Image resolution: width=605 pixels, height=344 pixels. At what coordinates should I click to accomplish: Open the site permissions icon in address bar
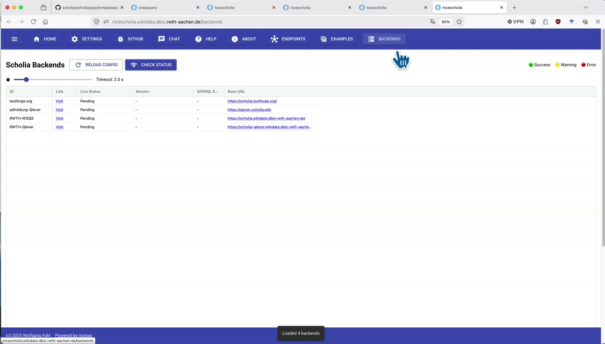pyautogui.click(x=106, y=22)
